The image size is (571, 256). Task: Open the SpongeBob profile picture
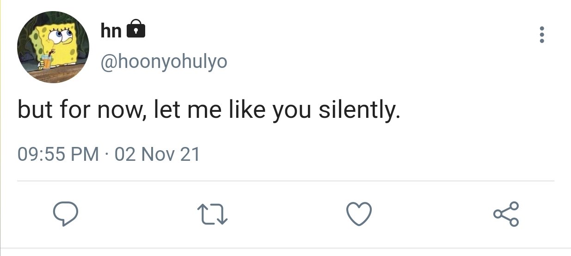click(x=53, y=47)
